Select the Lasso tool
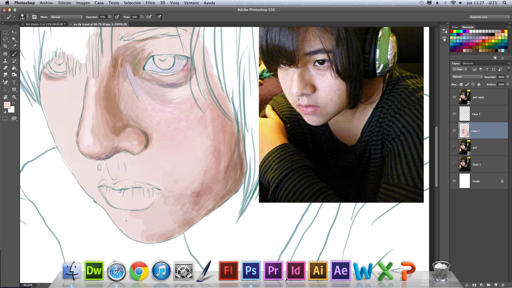Image resolution: width=512 pixels, height=288 pixels. 5,39
